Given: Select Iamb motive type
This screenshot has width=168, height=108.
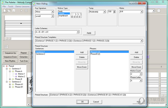Looking at the screenshot, I should click(x=64, y=11).
